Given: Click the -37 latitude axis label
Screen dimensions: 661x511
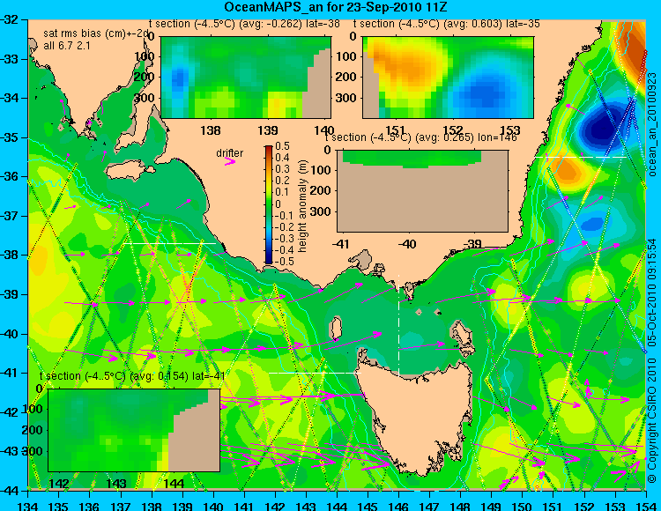Looking at the screenshot, I should (x=10, y=216).
